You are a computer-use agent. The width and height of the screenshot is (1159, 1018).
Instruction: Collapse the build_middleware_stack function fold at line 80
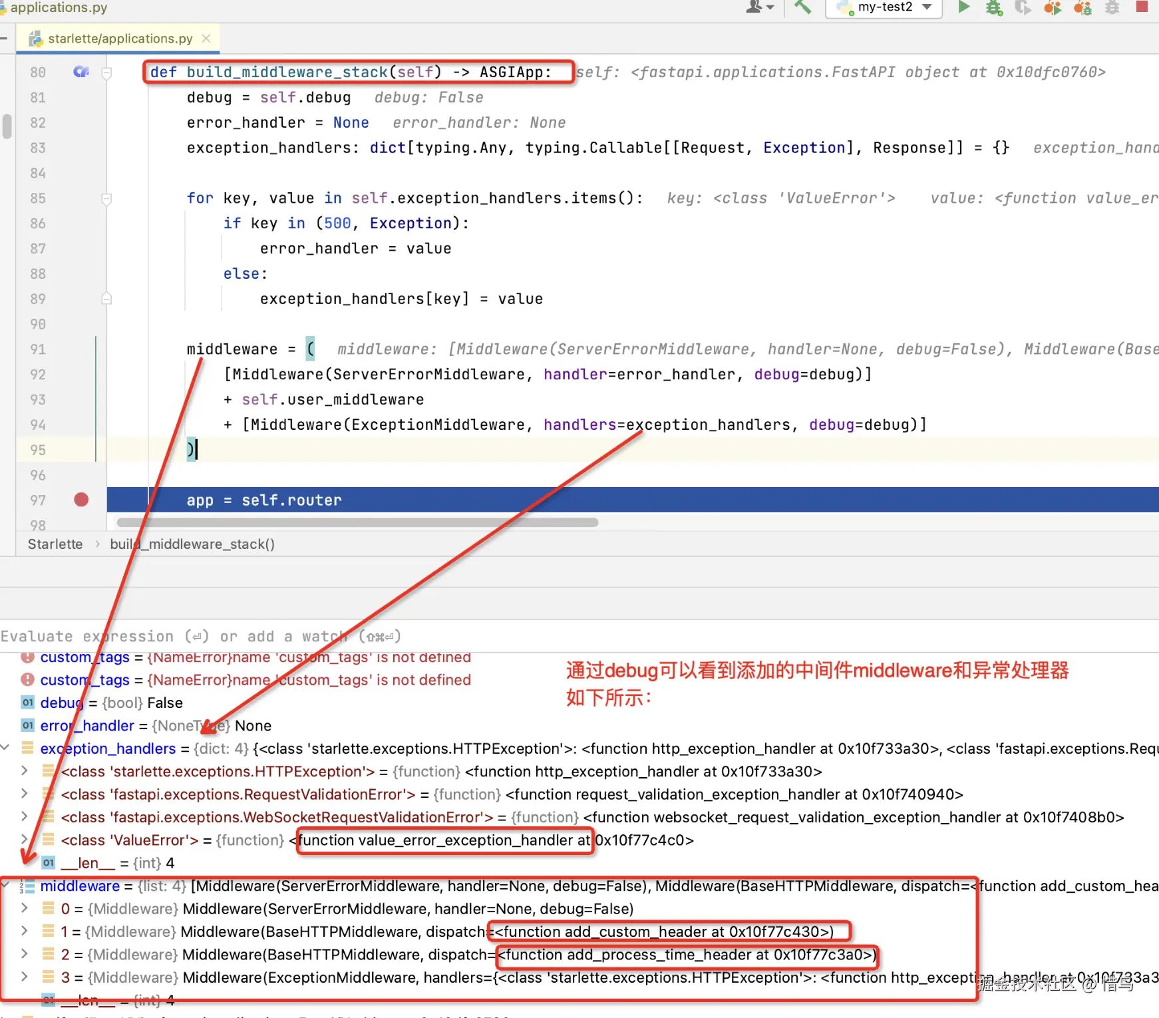[106, 73]
